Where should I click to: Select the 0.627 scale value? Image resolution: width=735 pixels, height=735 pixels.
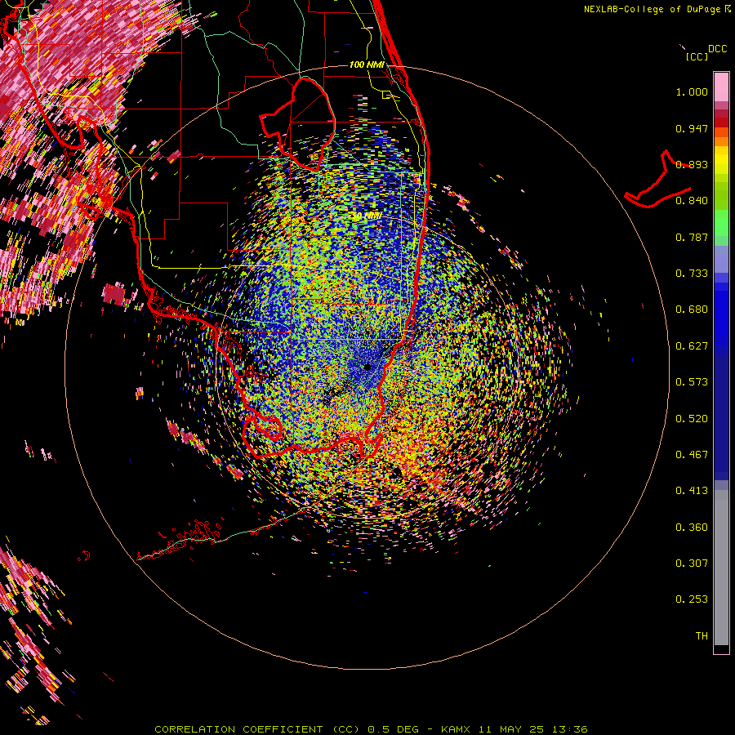[x=692, y=346]
